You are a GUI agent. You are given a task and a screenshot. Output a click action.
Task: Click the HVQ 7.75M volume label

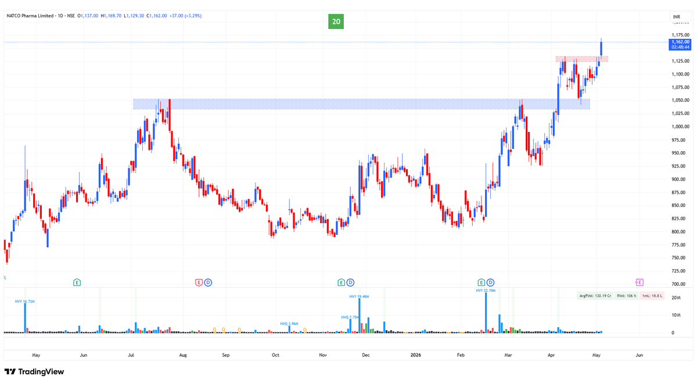pyautogui.click(x=350, y=317)
